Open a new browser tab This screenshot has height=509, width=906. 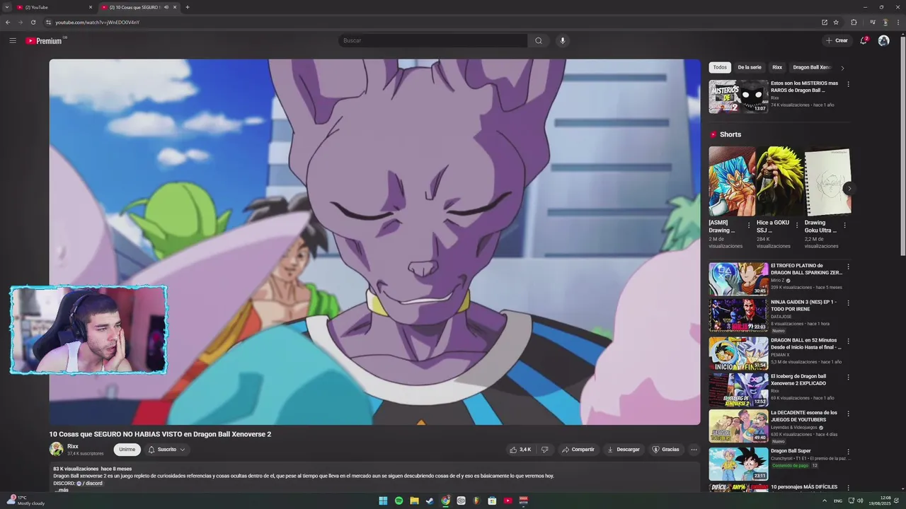188,7
